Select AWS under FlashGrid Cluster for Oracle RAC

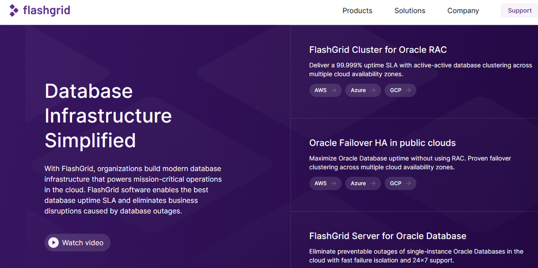(x=321, y=90)
